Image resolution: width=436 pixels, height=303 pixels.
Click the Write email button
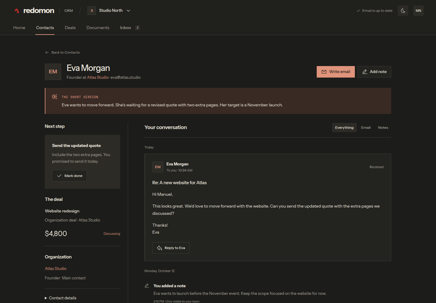[x=336, y=72]
